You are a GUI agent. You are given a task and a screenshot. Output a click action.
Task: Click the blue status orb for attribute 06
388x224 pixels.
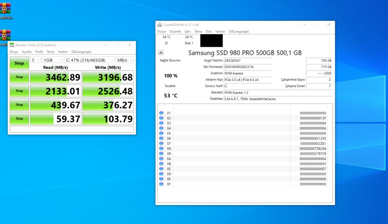pos(161,138)
